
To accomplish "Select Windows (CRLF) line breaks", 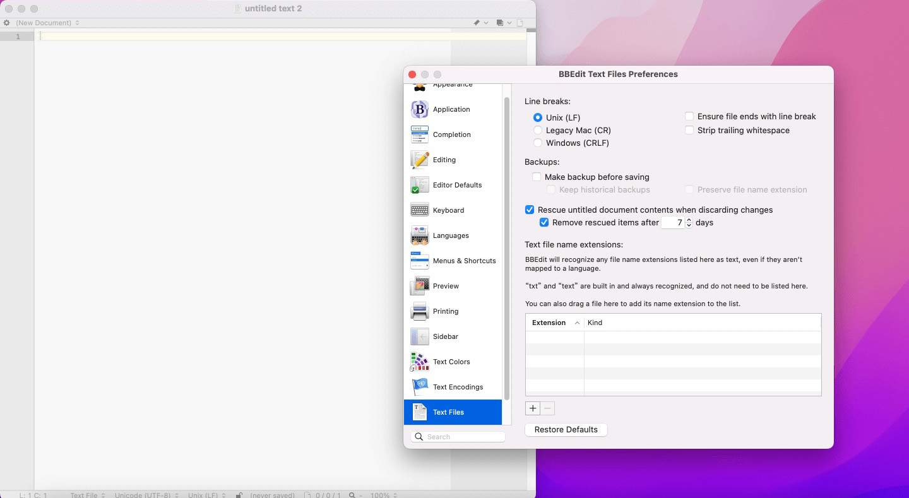I will (538, 143).
